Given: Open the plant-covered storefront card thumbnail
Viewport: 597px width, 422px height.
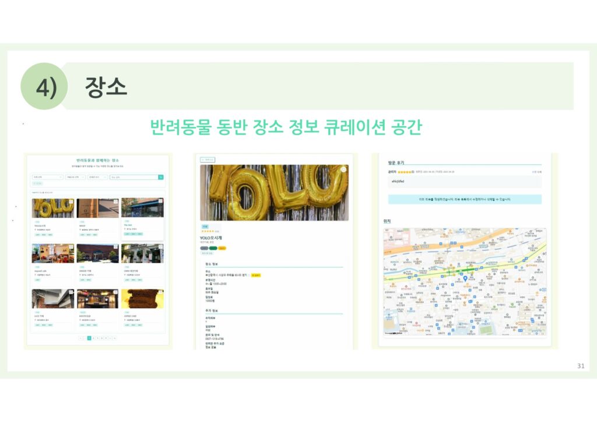Looking at the screenshot, I should point(142,254).
